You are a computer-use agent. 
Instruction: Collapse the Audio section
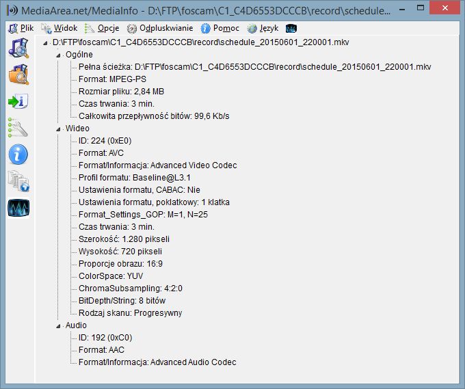pyautogui.click(x=58, y=326)
